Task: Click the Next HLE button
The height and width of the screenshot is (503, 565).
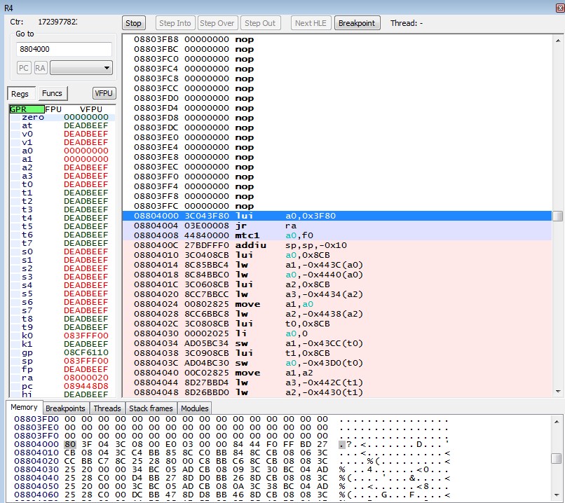Action: coord(311,23)
